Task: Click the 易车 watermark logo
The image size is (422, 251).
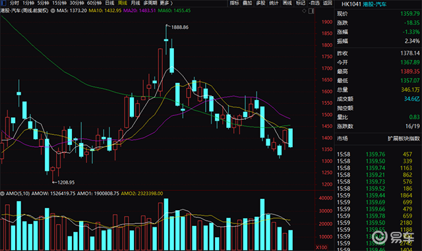Action: tap(393, 237)
